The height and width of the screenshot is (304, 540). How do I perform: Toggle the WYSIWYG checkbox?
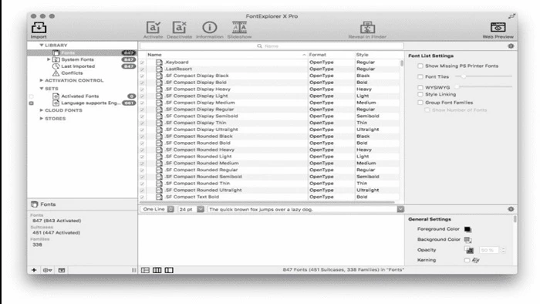(x=420, y=87)
